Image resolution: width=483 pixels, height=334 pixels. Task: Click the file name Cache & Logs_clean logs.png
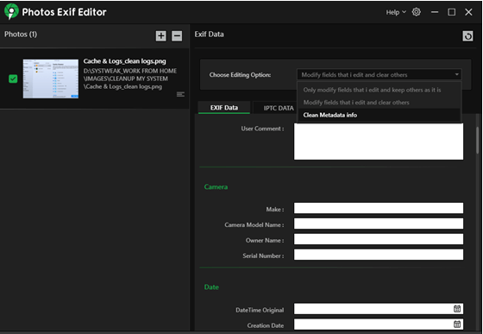click(124, 61)
